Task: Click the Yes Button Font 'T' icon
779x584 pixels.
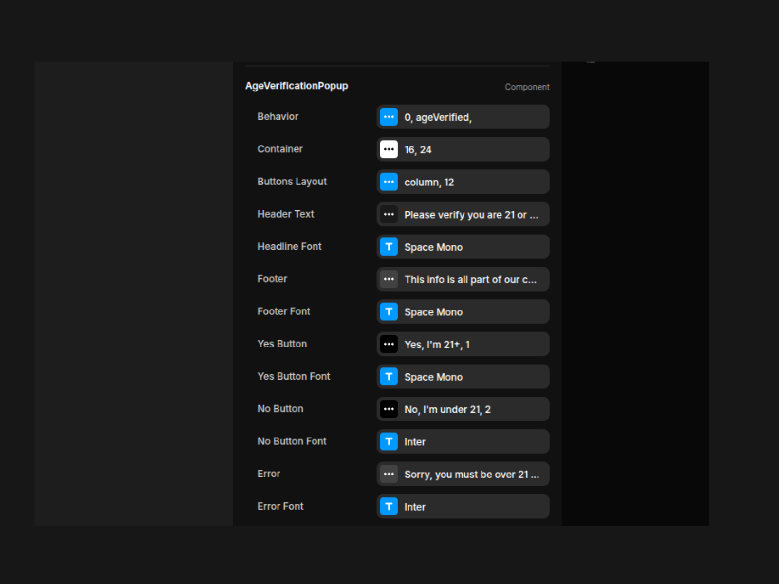Action: (389, 377)
